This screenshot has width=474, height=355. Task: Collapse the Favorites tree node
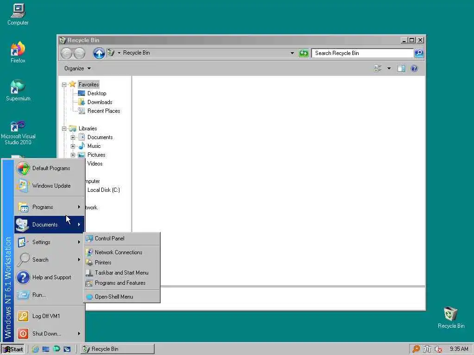tap(64, 85)
